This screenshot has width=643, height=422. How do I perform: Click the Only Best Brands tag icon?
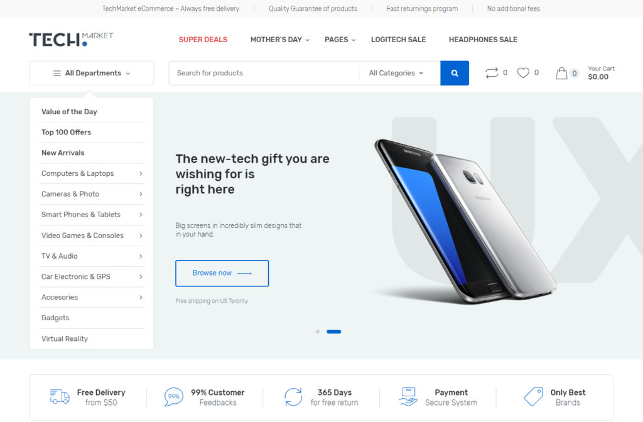533,397
